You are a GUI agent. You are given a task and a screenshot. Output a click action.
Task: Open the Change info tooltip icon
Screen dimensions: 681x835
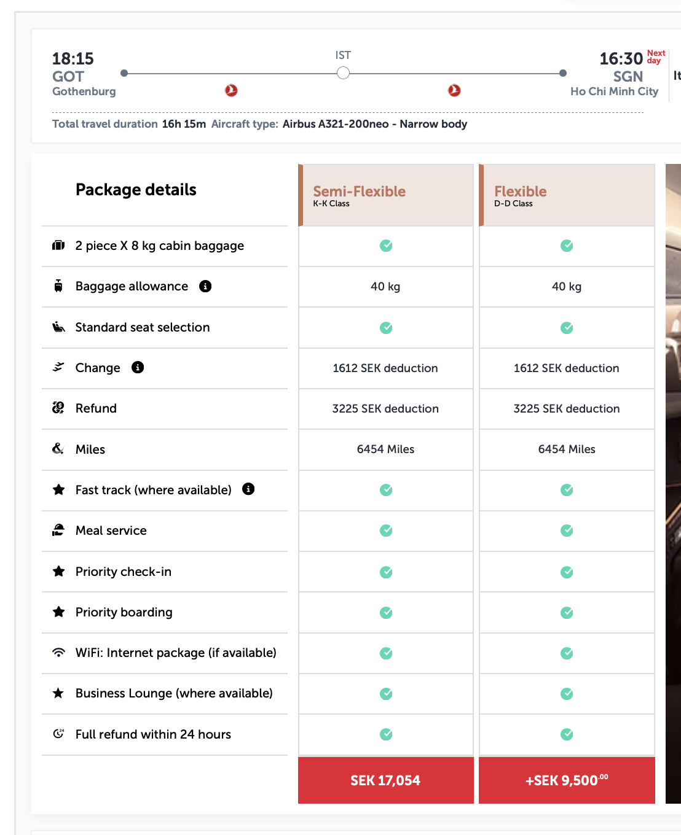pos(138,367)
